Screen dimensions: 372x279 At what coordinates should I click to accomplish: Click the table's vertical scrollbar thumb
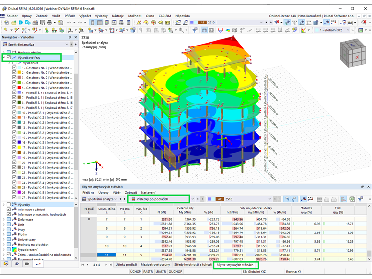coord(369,254)
